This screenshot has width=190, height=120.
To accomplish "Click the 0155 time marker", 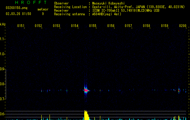I will pyautogui.click(x=93, y=25).
